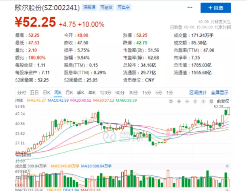Select the 1分 interval tab
This screenshot has height=191, width=247.
(170, 92)
